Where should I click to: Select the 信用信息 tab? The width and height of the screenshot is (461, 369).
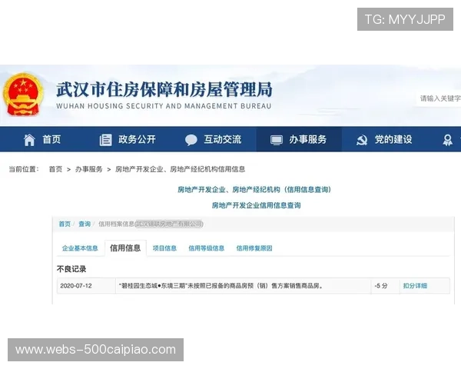pos(125,248)
